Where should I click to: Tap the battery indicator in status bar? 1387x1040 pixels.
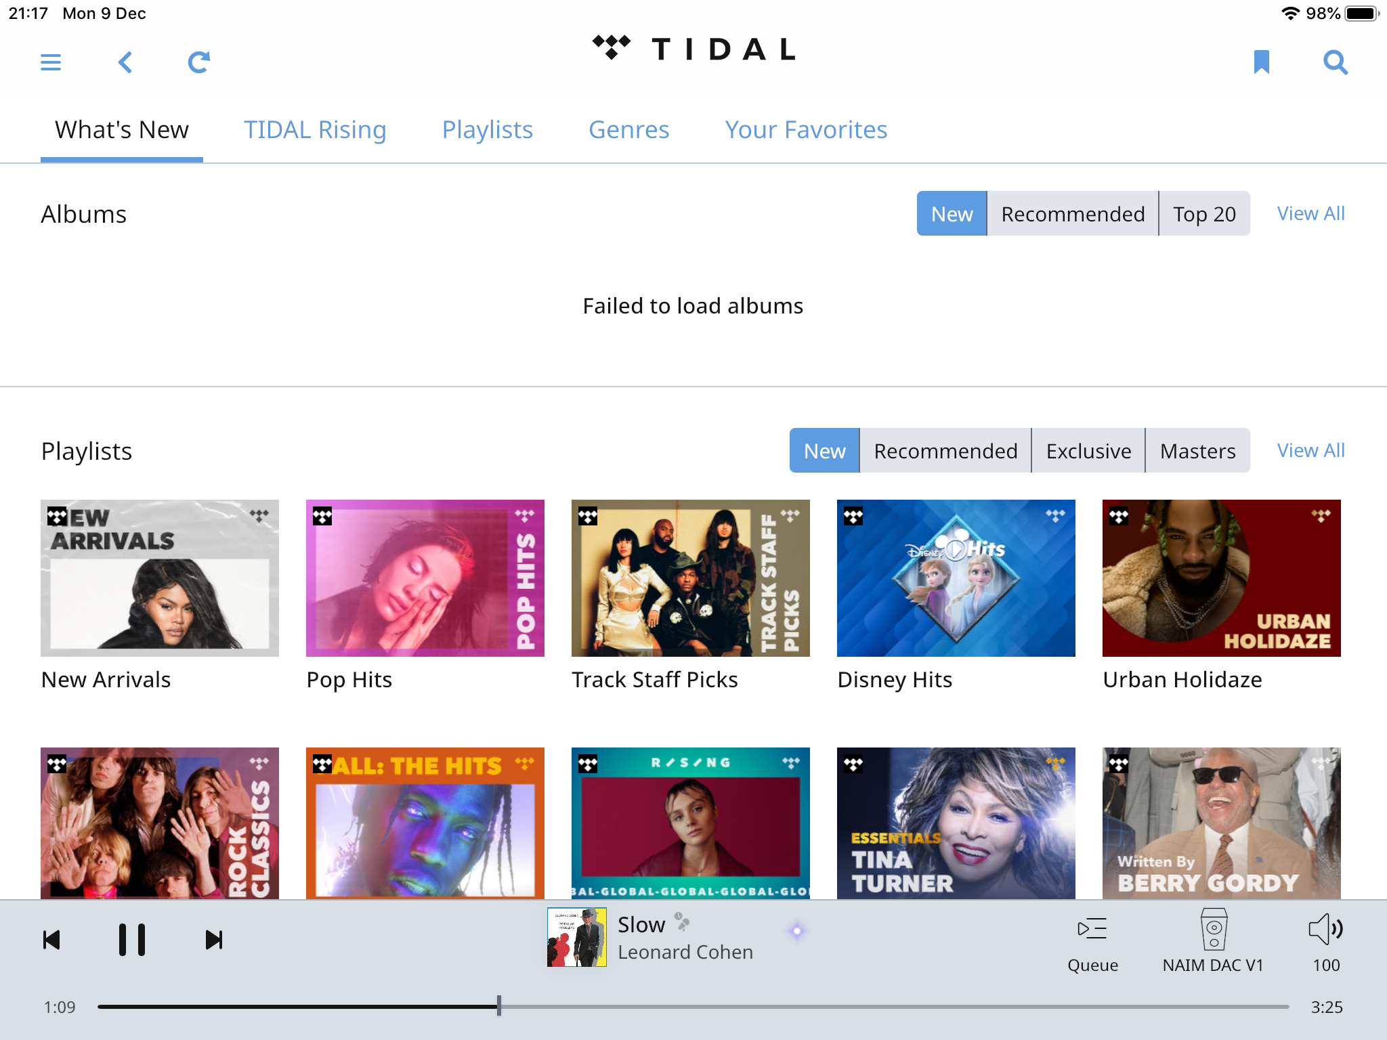[x=1362, y=14]
